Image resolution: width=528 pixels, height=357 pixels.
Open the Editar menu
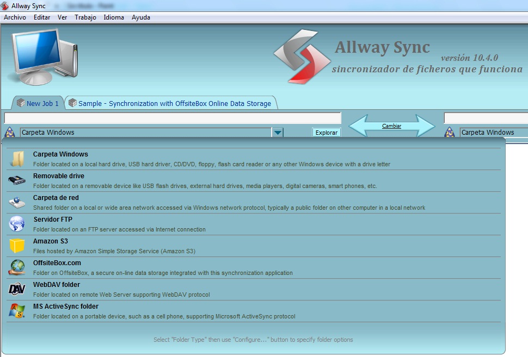(42, 17)
